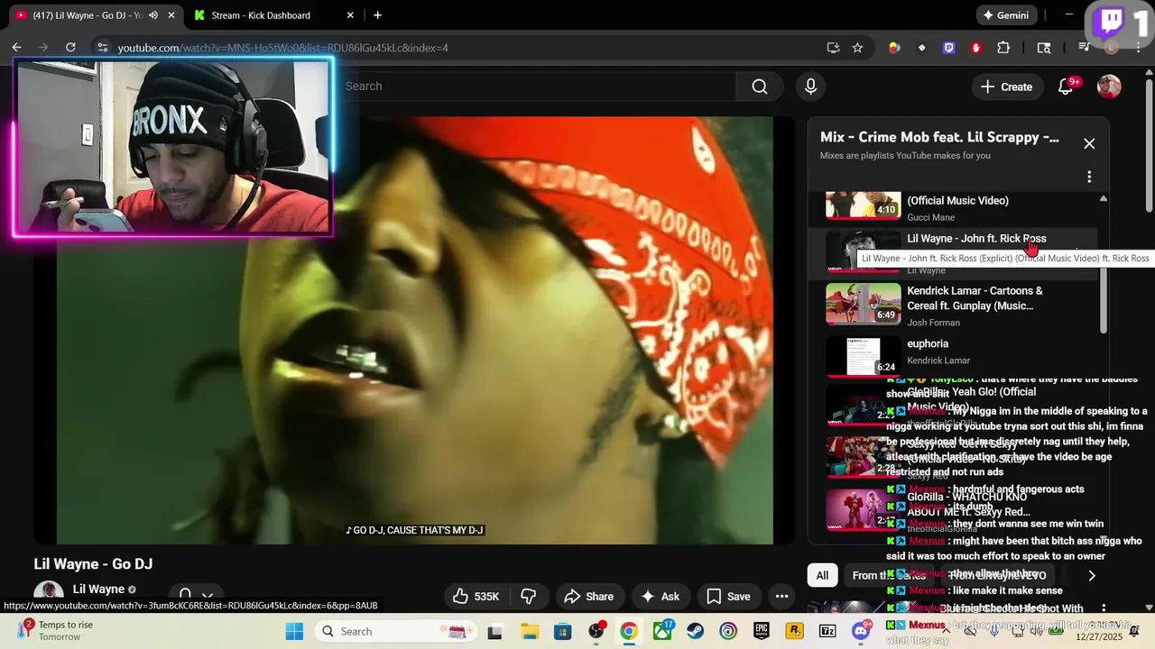Image resolution: width=1155 pixels, height=649 pixels.
Task: Open Gucci Mane video thumbnail in playlist
Action: [864, 205]
